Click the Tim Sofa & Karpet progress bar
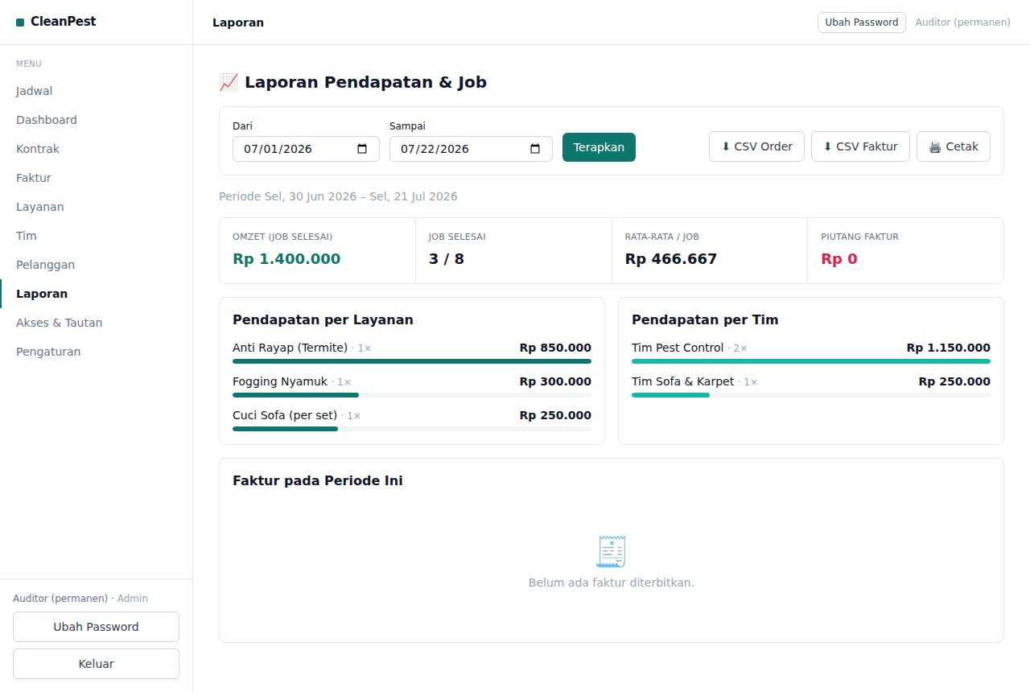This screenshot has width=1030, height=692. pyautogui.click(x=811, y=395)
